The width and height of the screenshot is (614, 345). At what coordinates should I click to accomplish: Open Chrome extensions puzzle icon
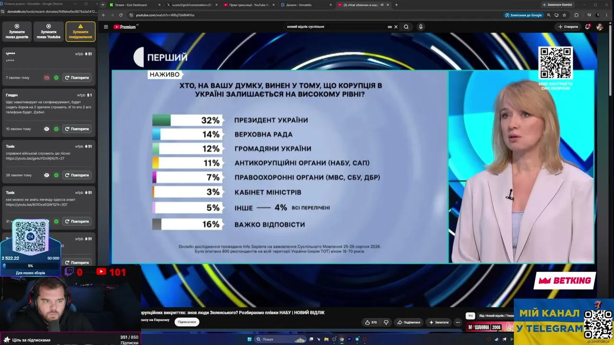[577, 15]
